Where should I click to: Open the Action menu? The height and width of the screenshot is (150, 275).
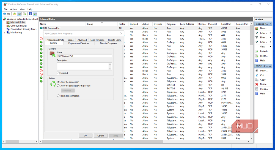pyautogui.click(x=13, y=9)
